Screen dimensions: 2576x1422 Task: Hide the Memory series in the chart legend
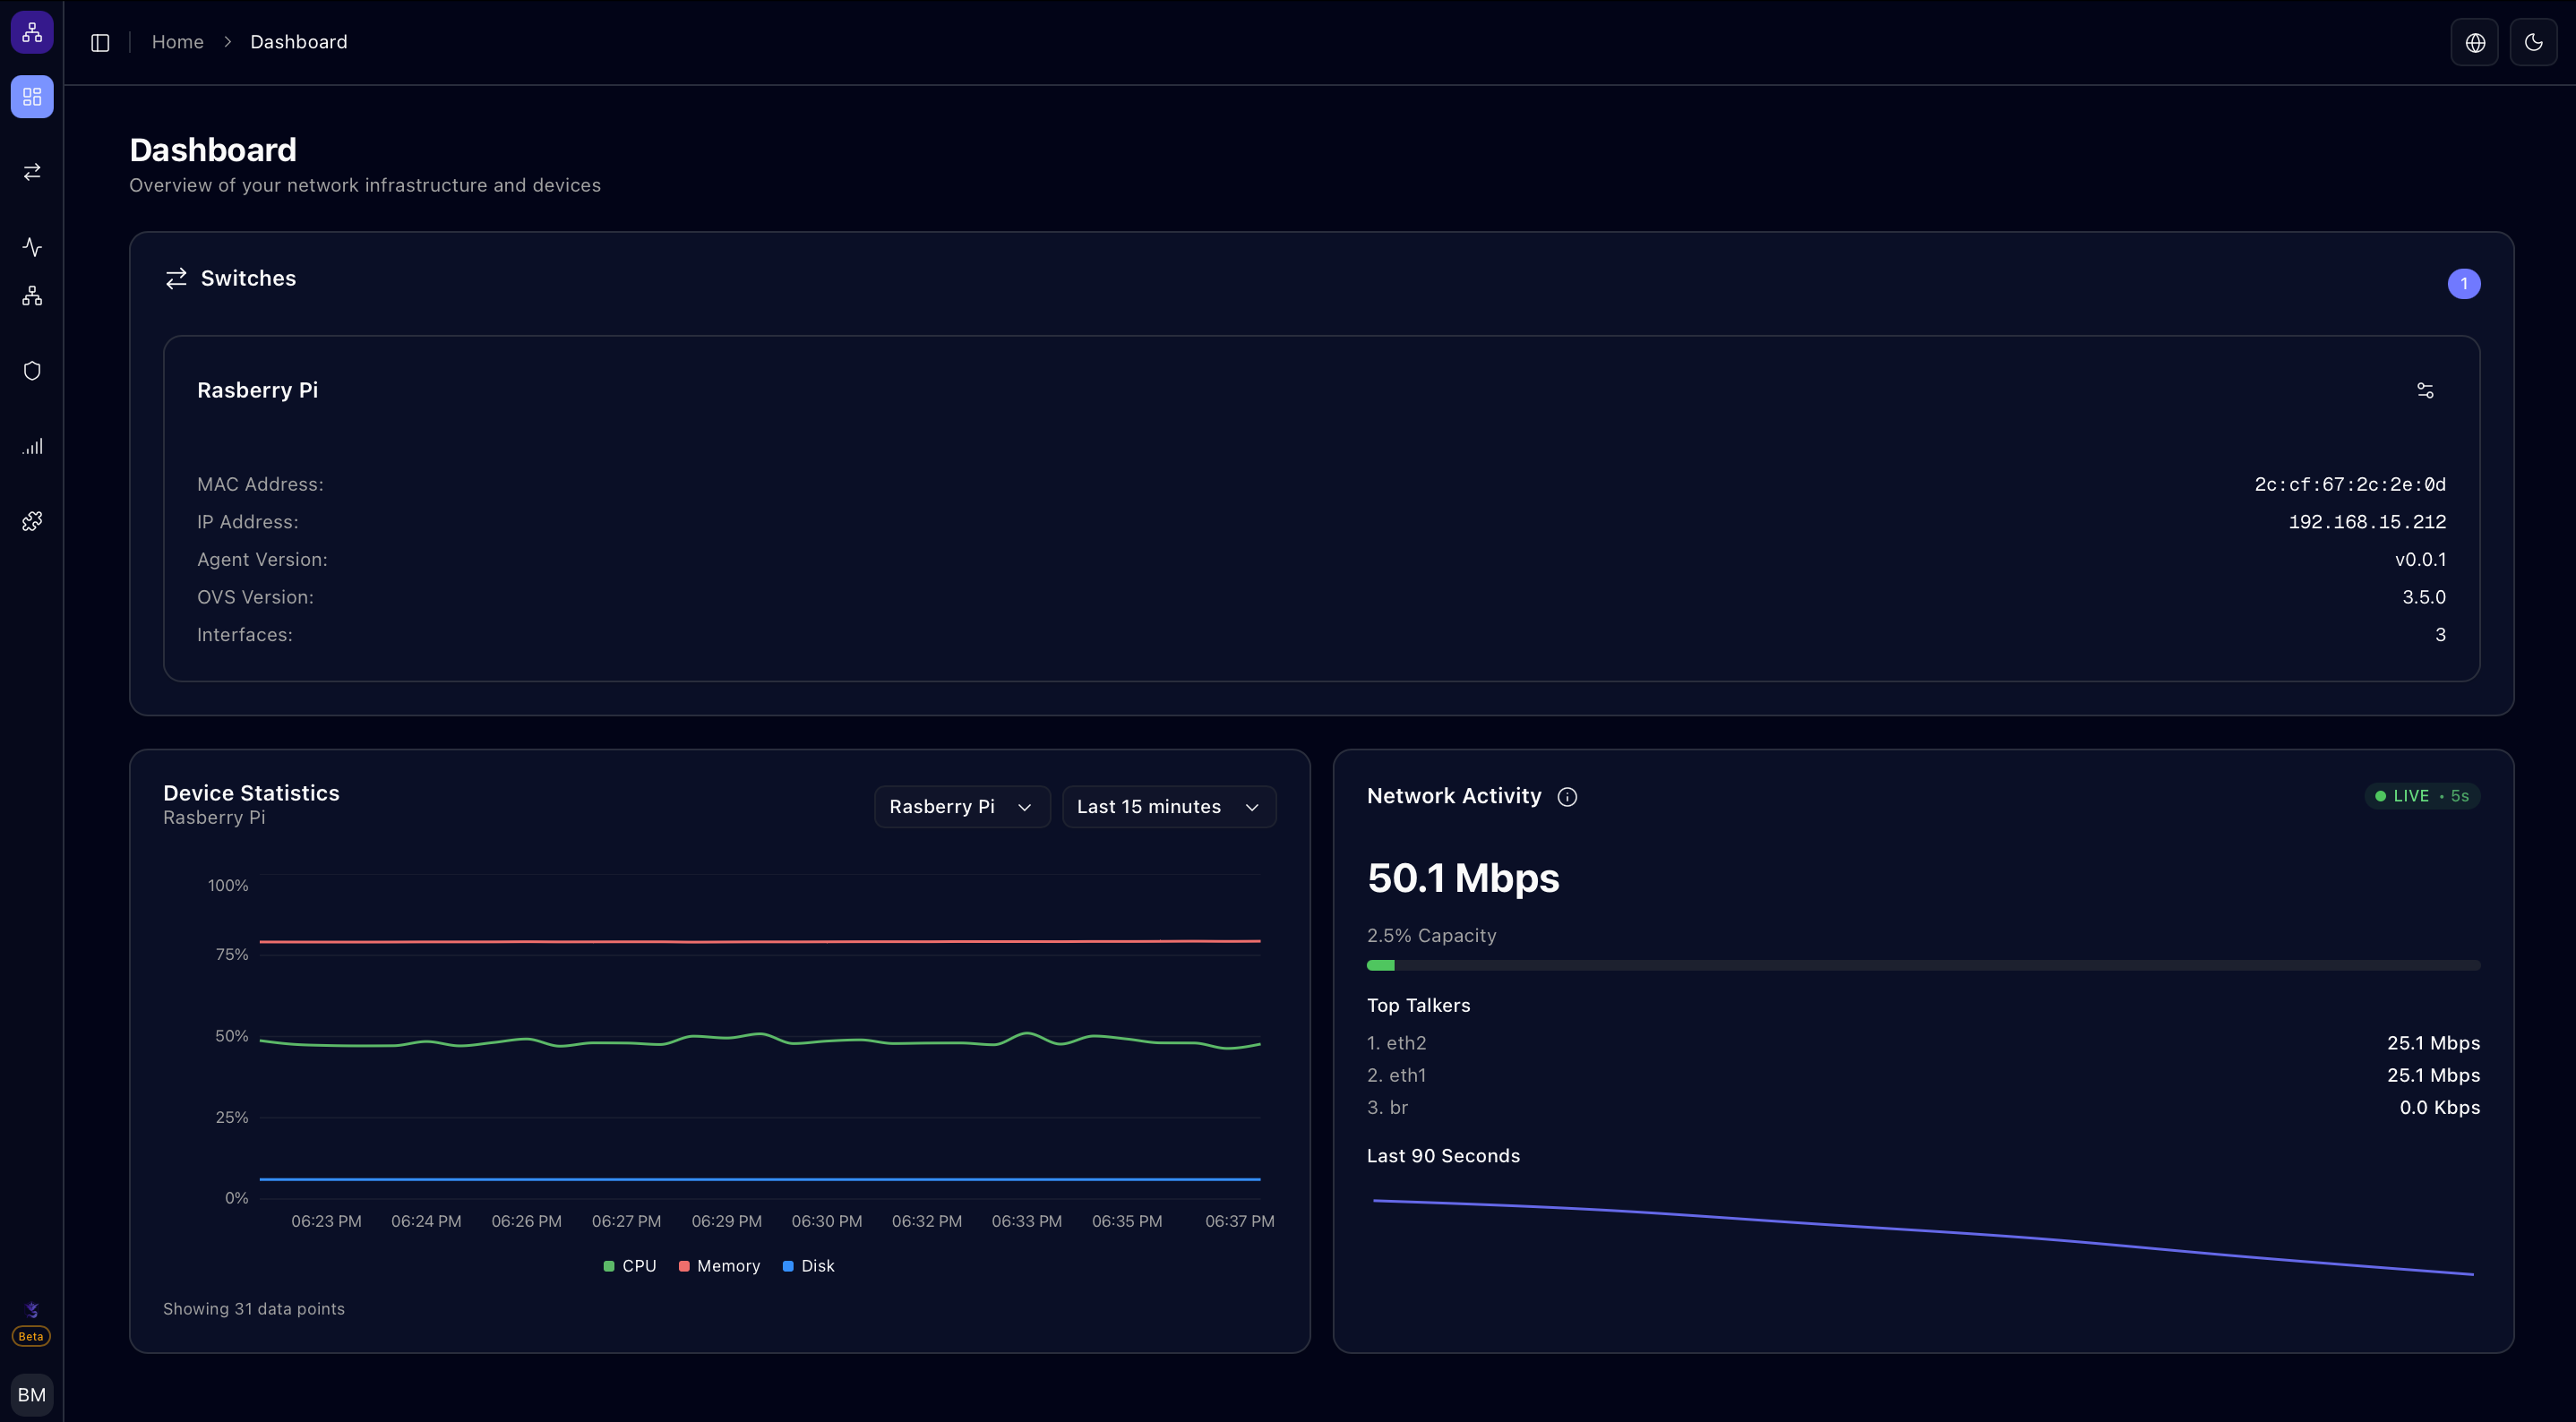[x=719, y=1265]
